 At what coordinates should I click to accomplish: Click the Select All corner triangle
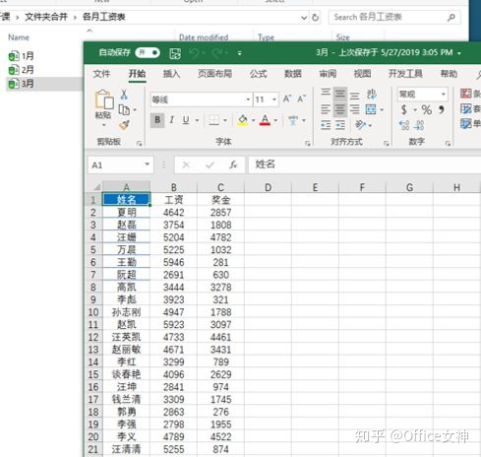pyautogui.click(x=97, y=187)
